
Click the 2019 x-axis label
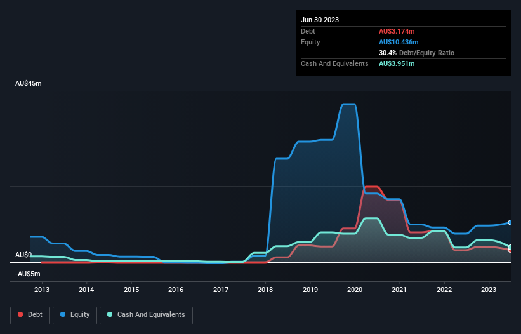[x=310, y=290]
